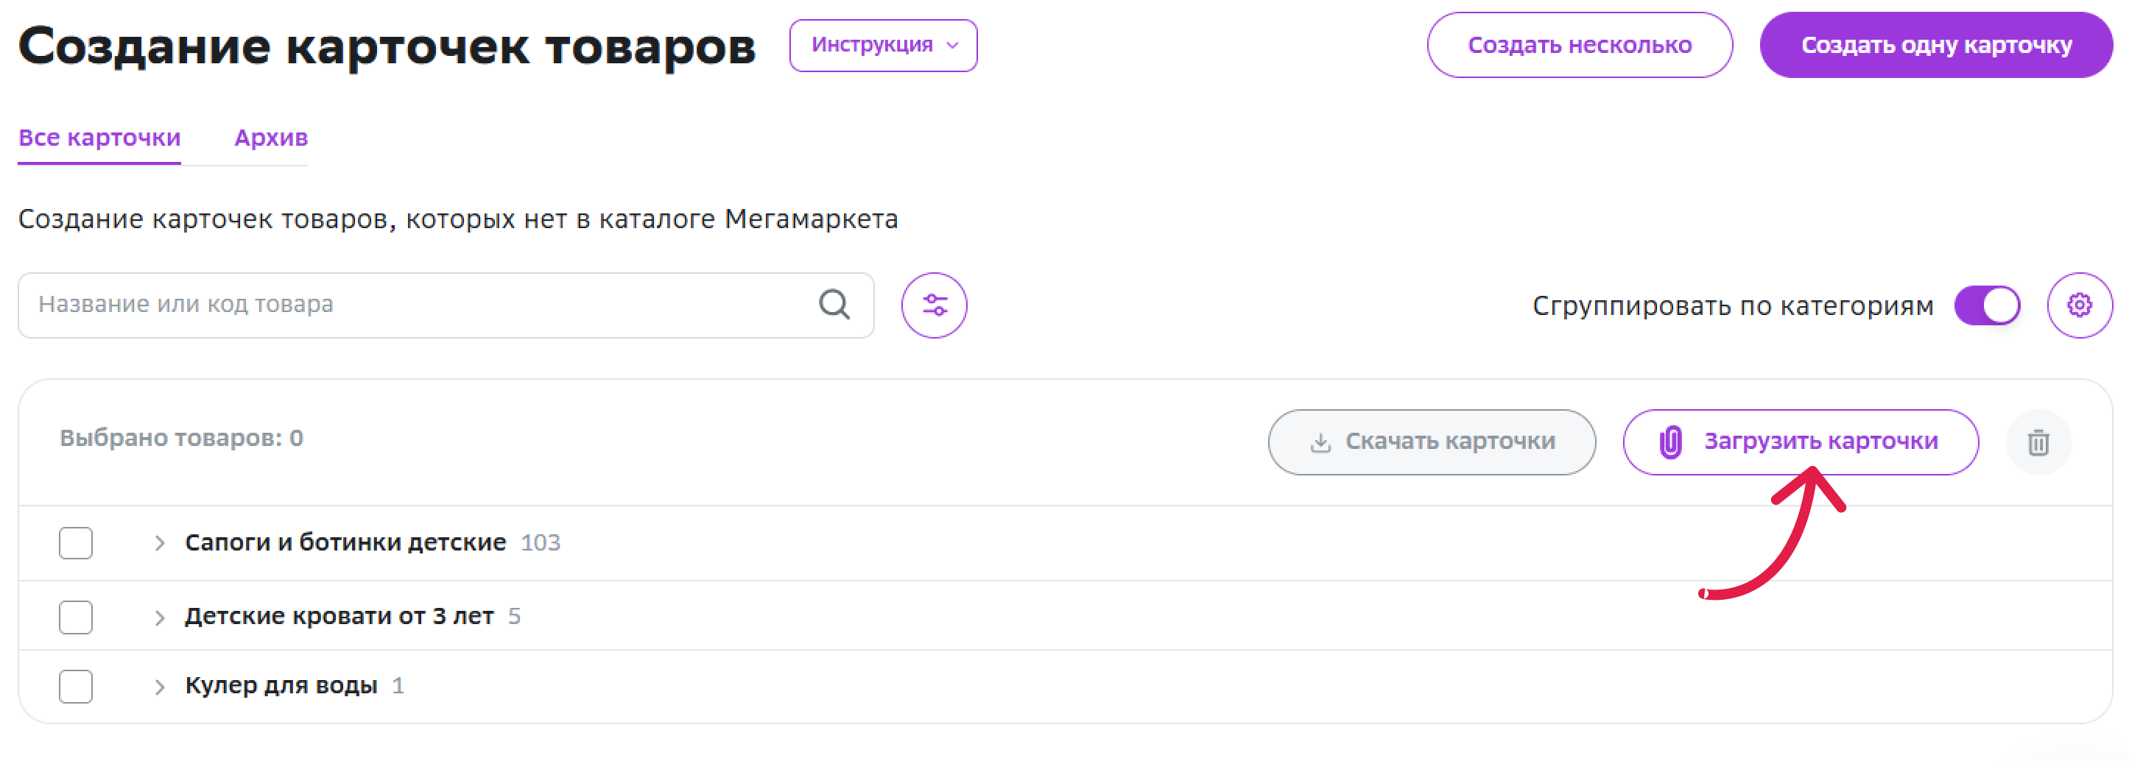Select checkbox for Детские кровати от 3 лет
2143x761 pixels.
click(x=76, y=617)
